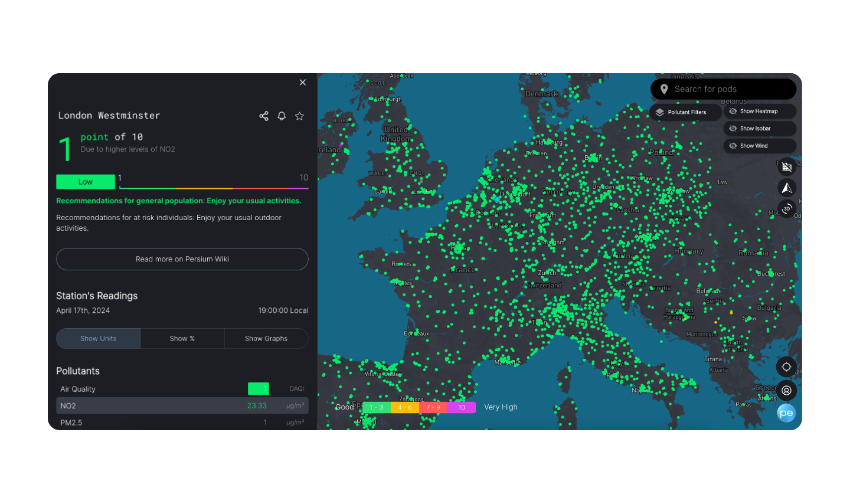Click the compass north arrow icon
The height and width of the screenshot is (478, 850).
(x=786, y=188)
